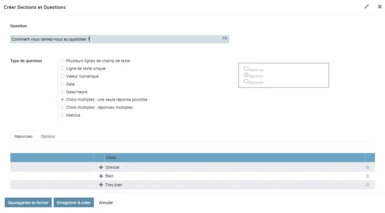This screenshot has width=385, height=213.
Task: Delete the Bien answer row
Action: [368, 176]
